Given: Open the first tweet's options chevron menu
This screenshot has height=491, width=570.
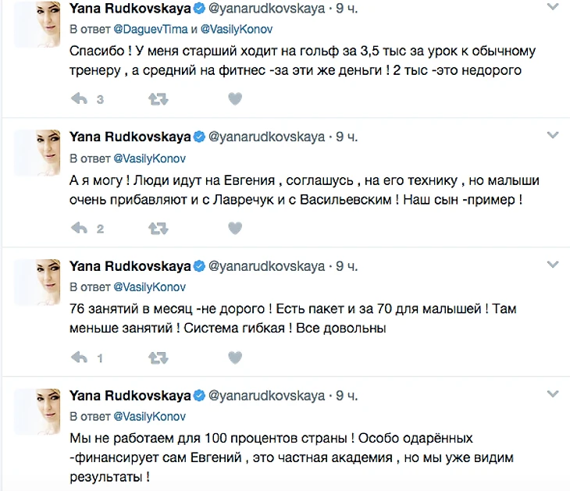Looking at the screenshot, I should 553,8.
